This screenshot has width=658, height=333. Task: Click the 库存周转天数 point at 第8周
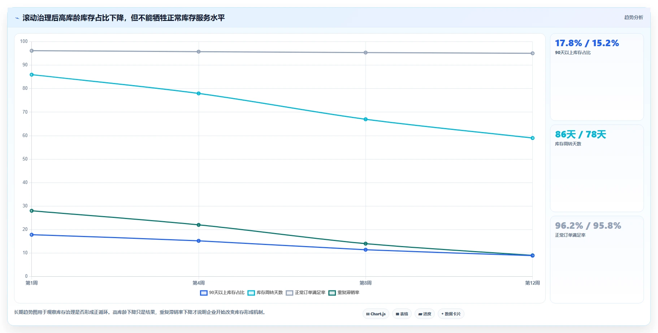click(365, 119)
